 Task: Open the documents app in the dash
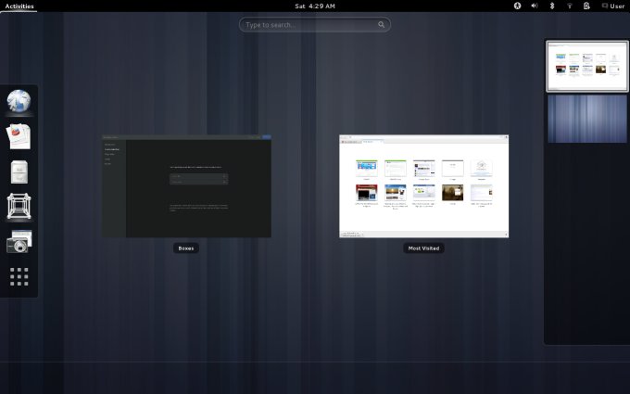(x=19, y=136)
